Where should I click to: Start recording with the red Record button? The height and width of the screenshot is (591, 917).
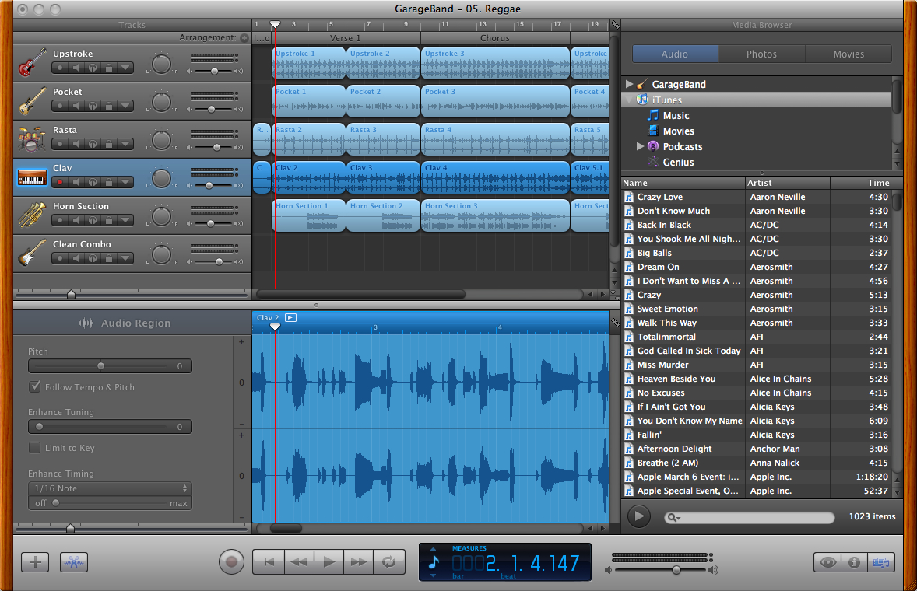tap(232, 561)
